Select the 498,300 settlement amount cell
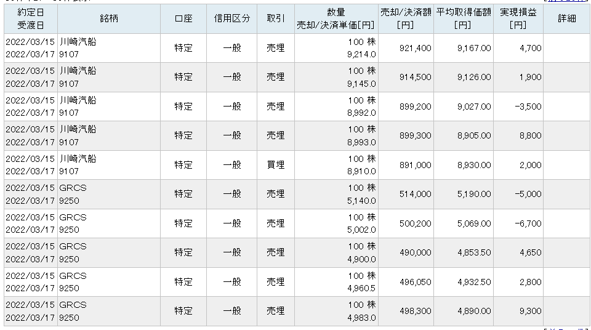The image size is (591, 330). (x=406, y=311)
